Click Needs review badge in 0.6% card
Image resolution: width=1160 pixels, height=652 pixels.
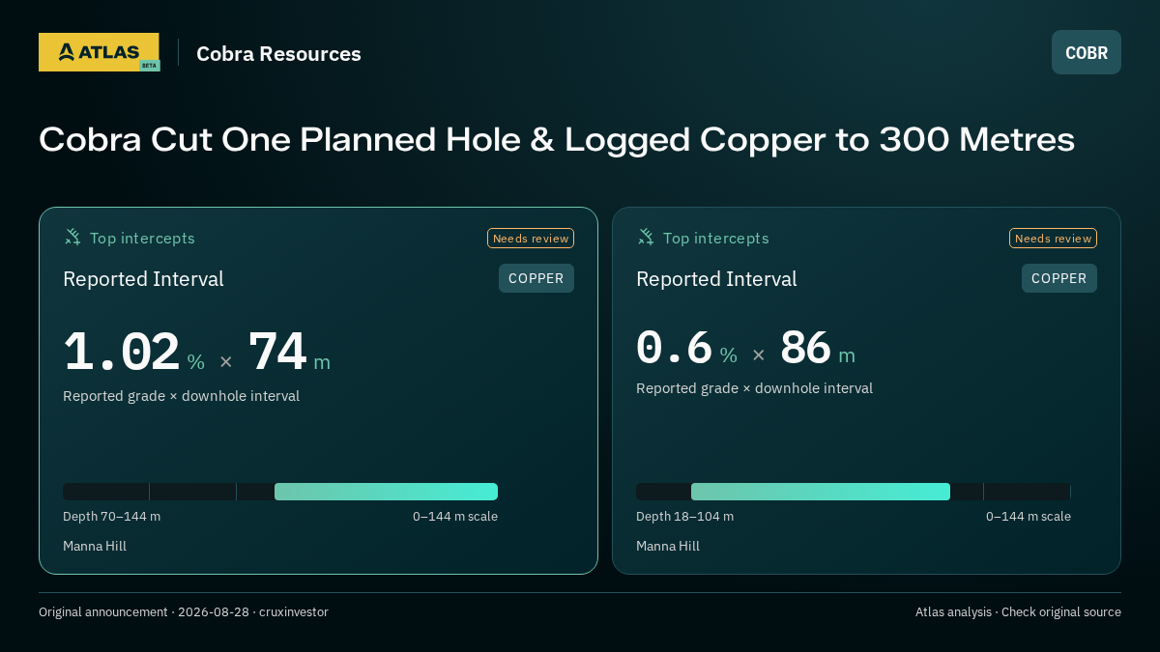click(1054, 239)
